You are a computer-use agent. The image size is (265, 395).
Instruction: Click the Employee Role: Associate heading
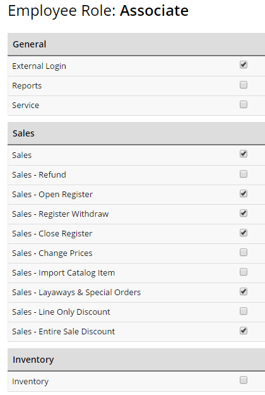click(x=98, y=11)
